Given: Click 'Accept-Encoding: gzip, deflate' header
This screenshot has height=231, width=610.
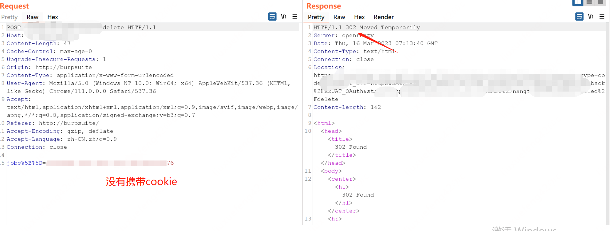Looking at the screenshot, I should [x=60, y=131].
